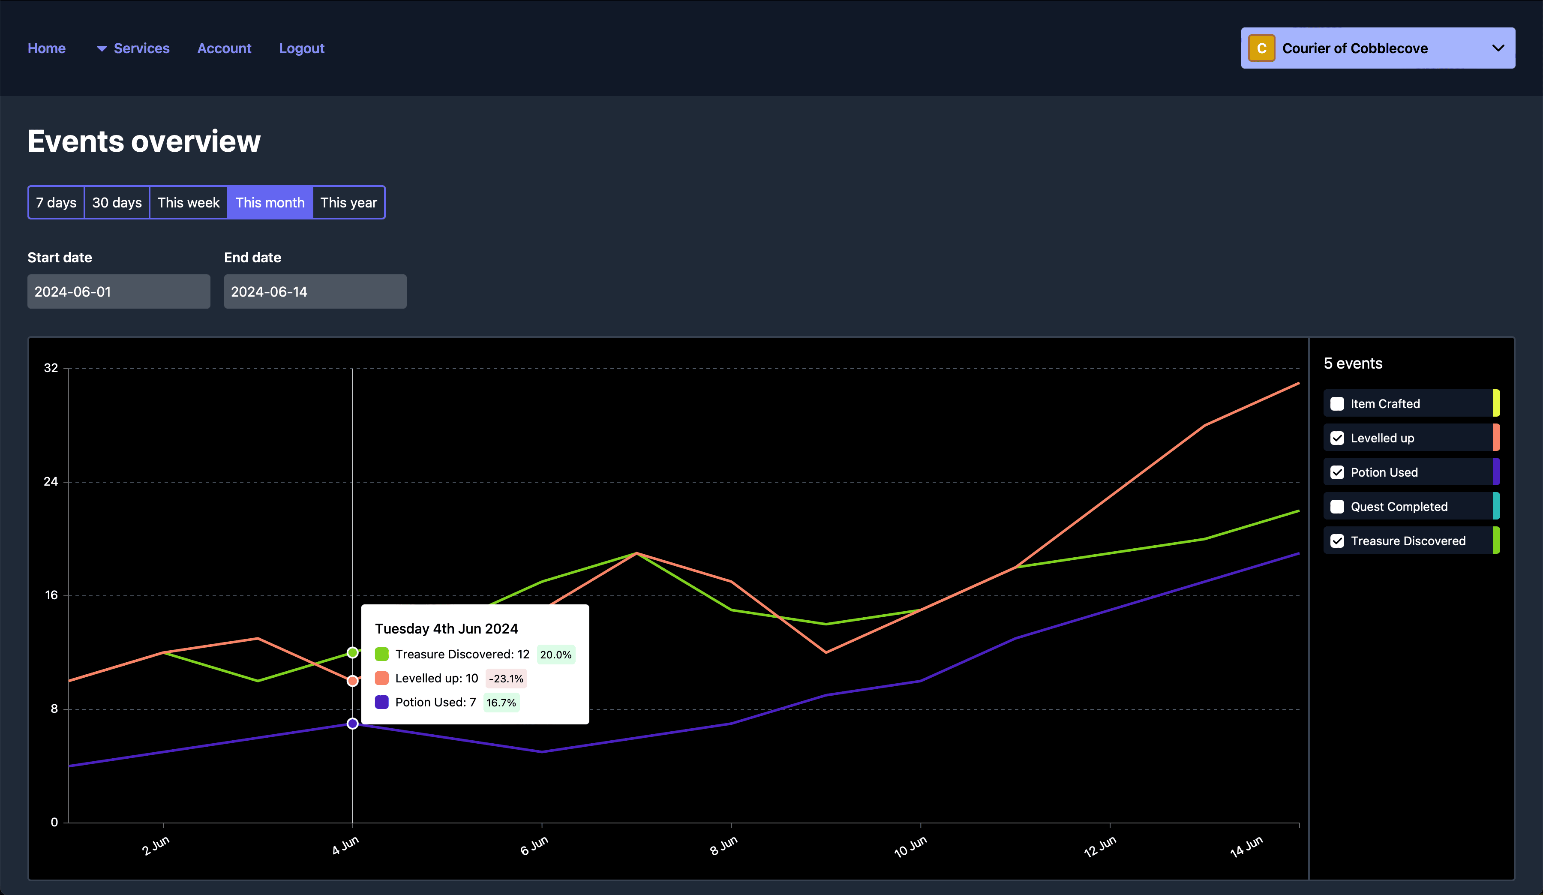Click the yellow color bar beside Item Crafted
This screenshot has height=895, width=1543.
coord(1498,403)
